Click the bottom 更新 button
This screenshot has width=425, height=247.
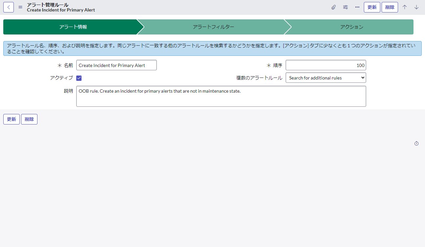pyautogui.click(x=11, y=119)
